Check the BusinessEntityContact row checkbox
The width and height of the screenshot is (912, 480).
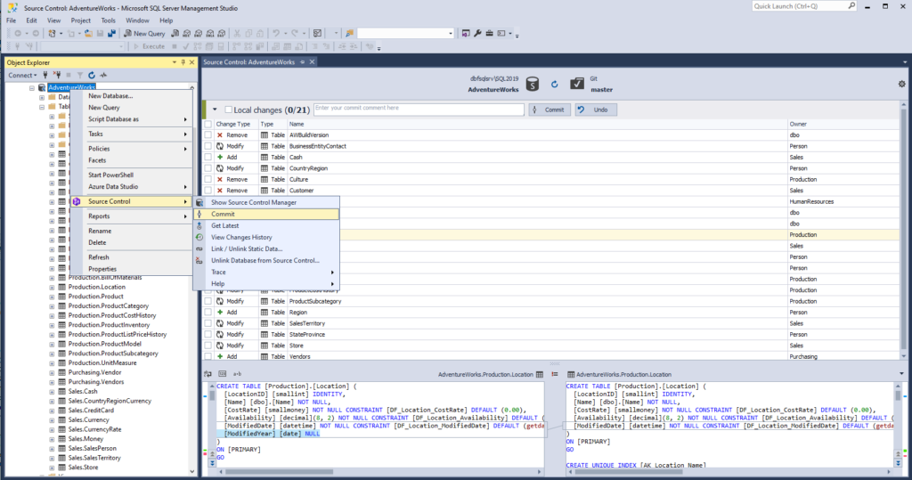[x=208, y=146]
